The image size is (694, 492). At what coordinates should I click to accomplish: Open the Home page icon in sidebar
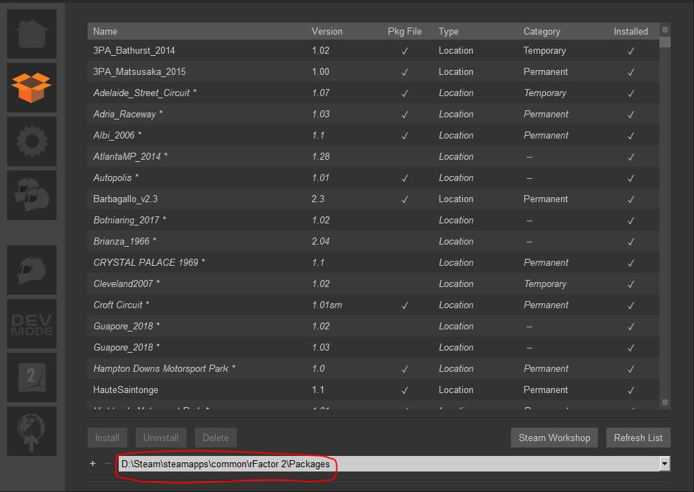[32, 33]
